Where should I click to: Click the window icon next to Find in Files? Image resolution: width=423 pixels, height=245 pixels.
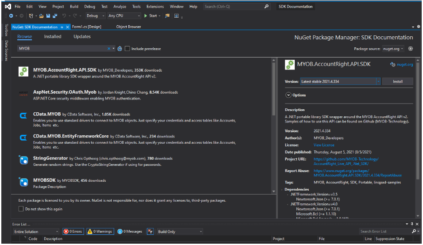177,16
